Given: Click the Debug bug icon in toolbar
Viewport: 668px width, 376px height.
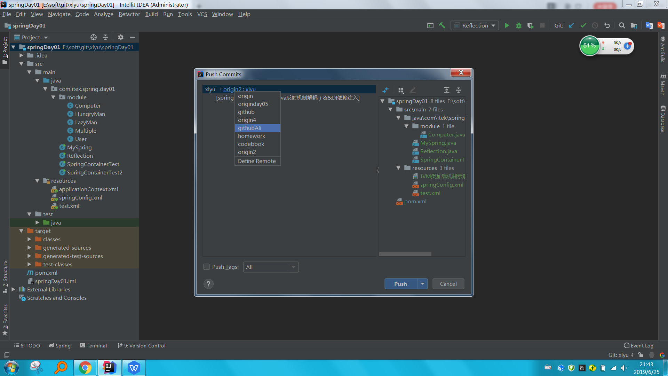Looking at the screenshot, I should coord(518,25).
